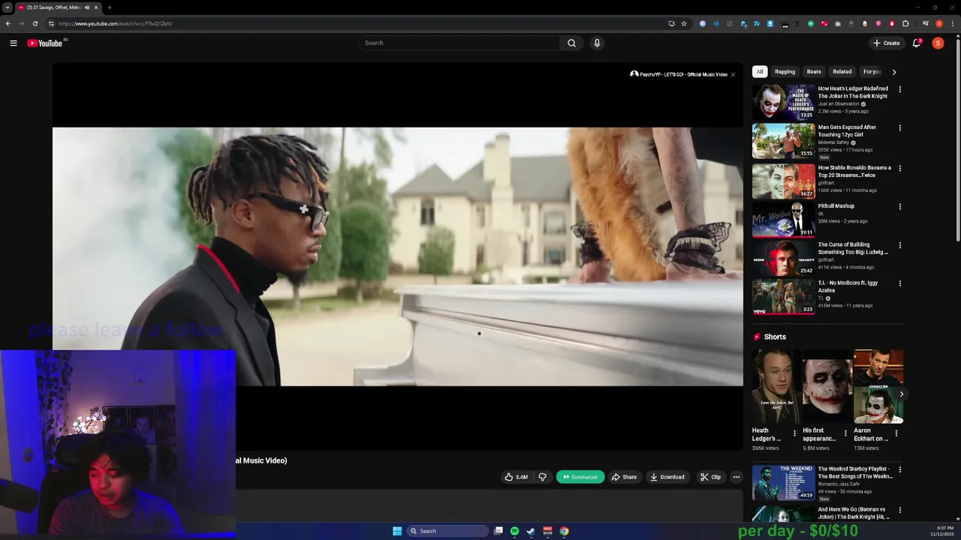Viewport: 961px width, 540px height.
Task: Select the Beats chip
Action: pos(814,72)
